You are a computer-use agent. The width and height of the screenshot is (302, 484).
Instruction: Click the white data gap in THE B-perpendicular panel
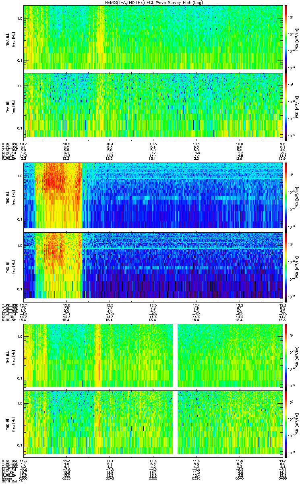(x=175, y=355)
